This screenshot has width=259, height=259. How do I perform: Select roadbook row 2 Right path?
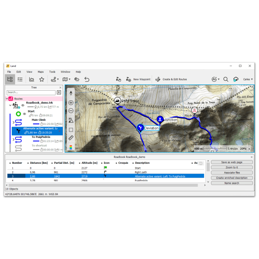pos(106,172)
